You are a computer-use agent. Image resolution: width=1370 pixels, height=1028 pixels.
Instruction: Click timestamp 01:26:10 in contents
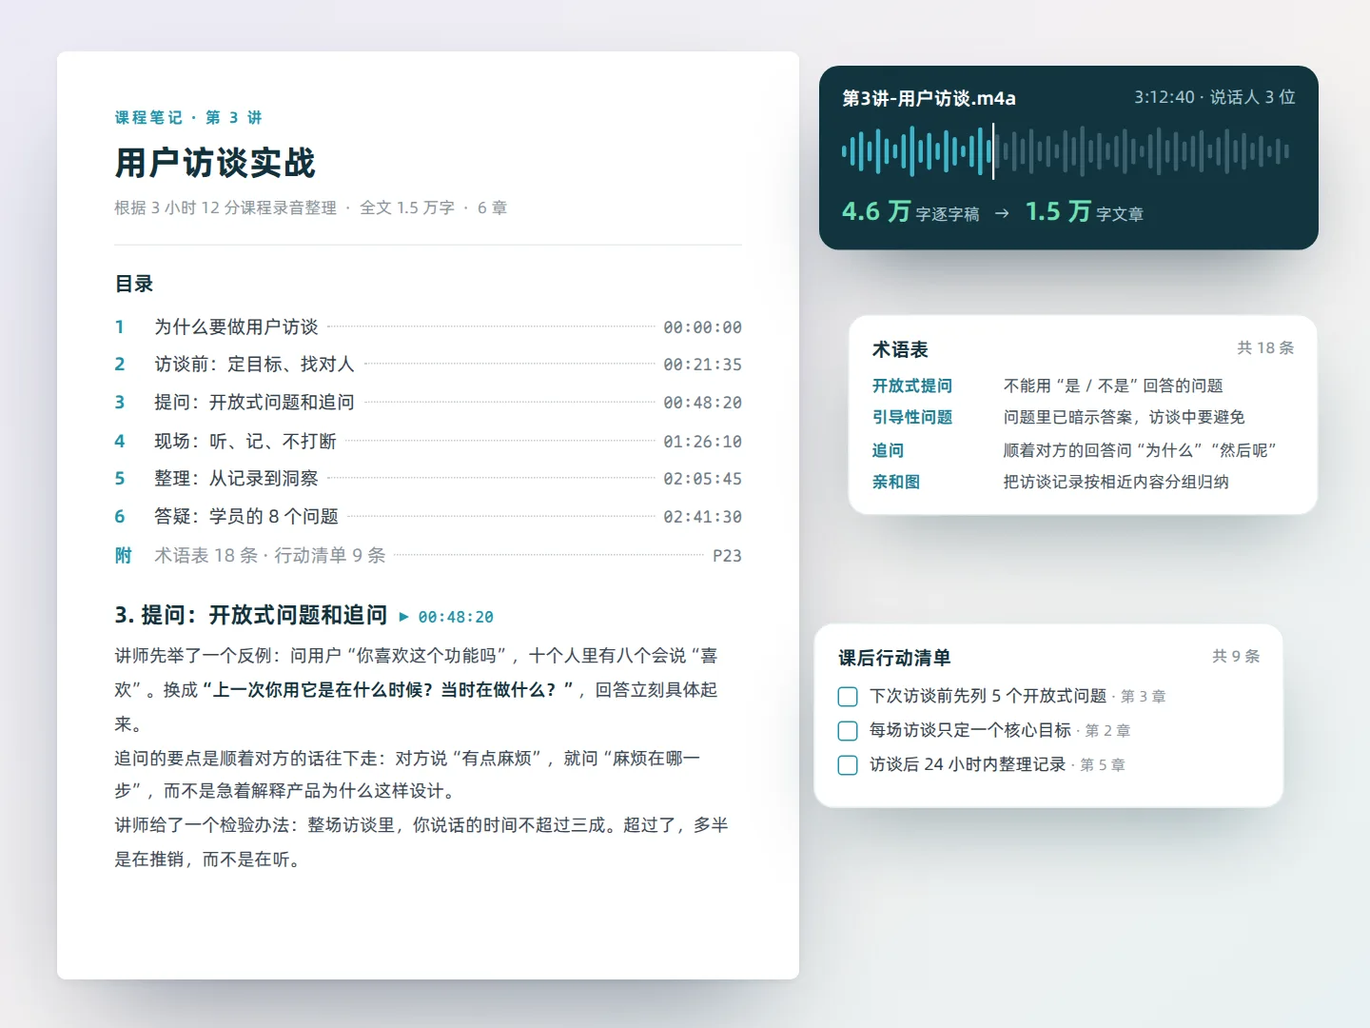[x=702, y=442]
